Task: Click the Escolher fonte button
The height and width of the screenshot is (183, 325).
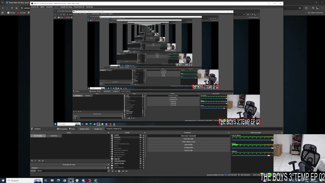Action: (x=84, y=129)
